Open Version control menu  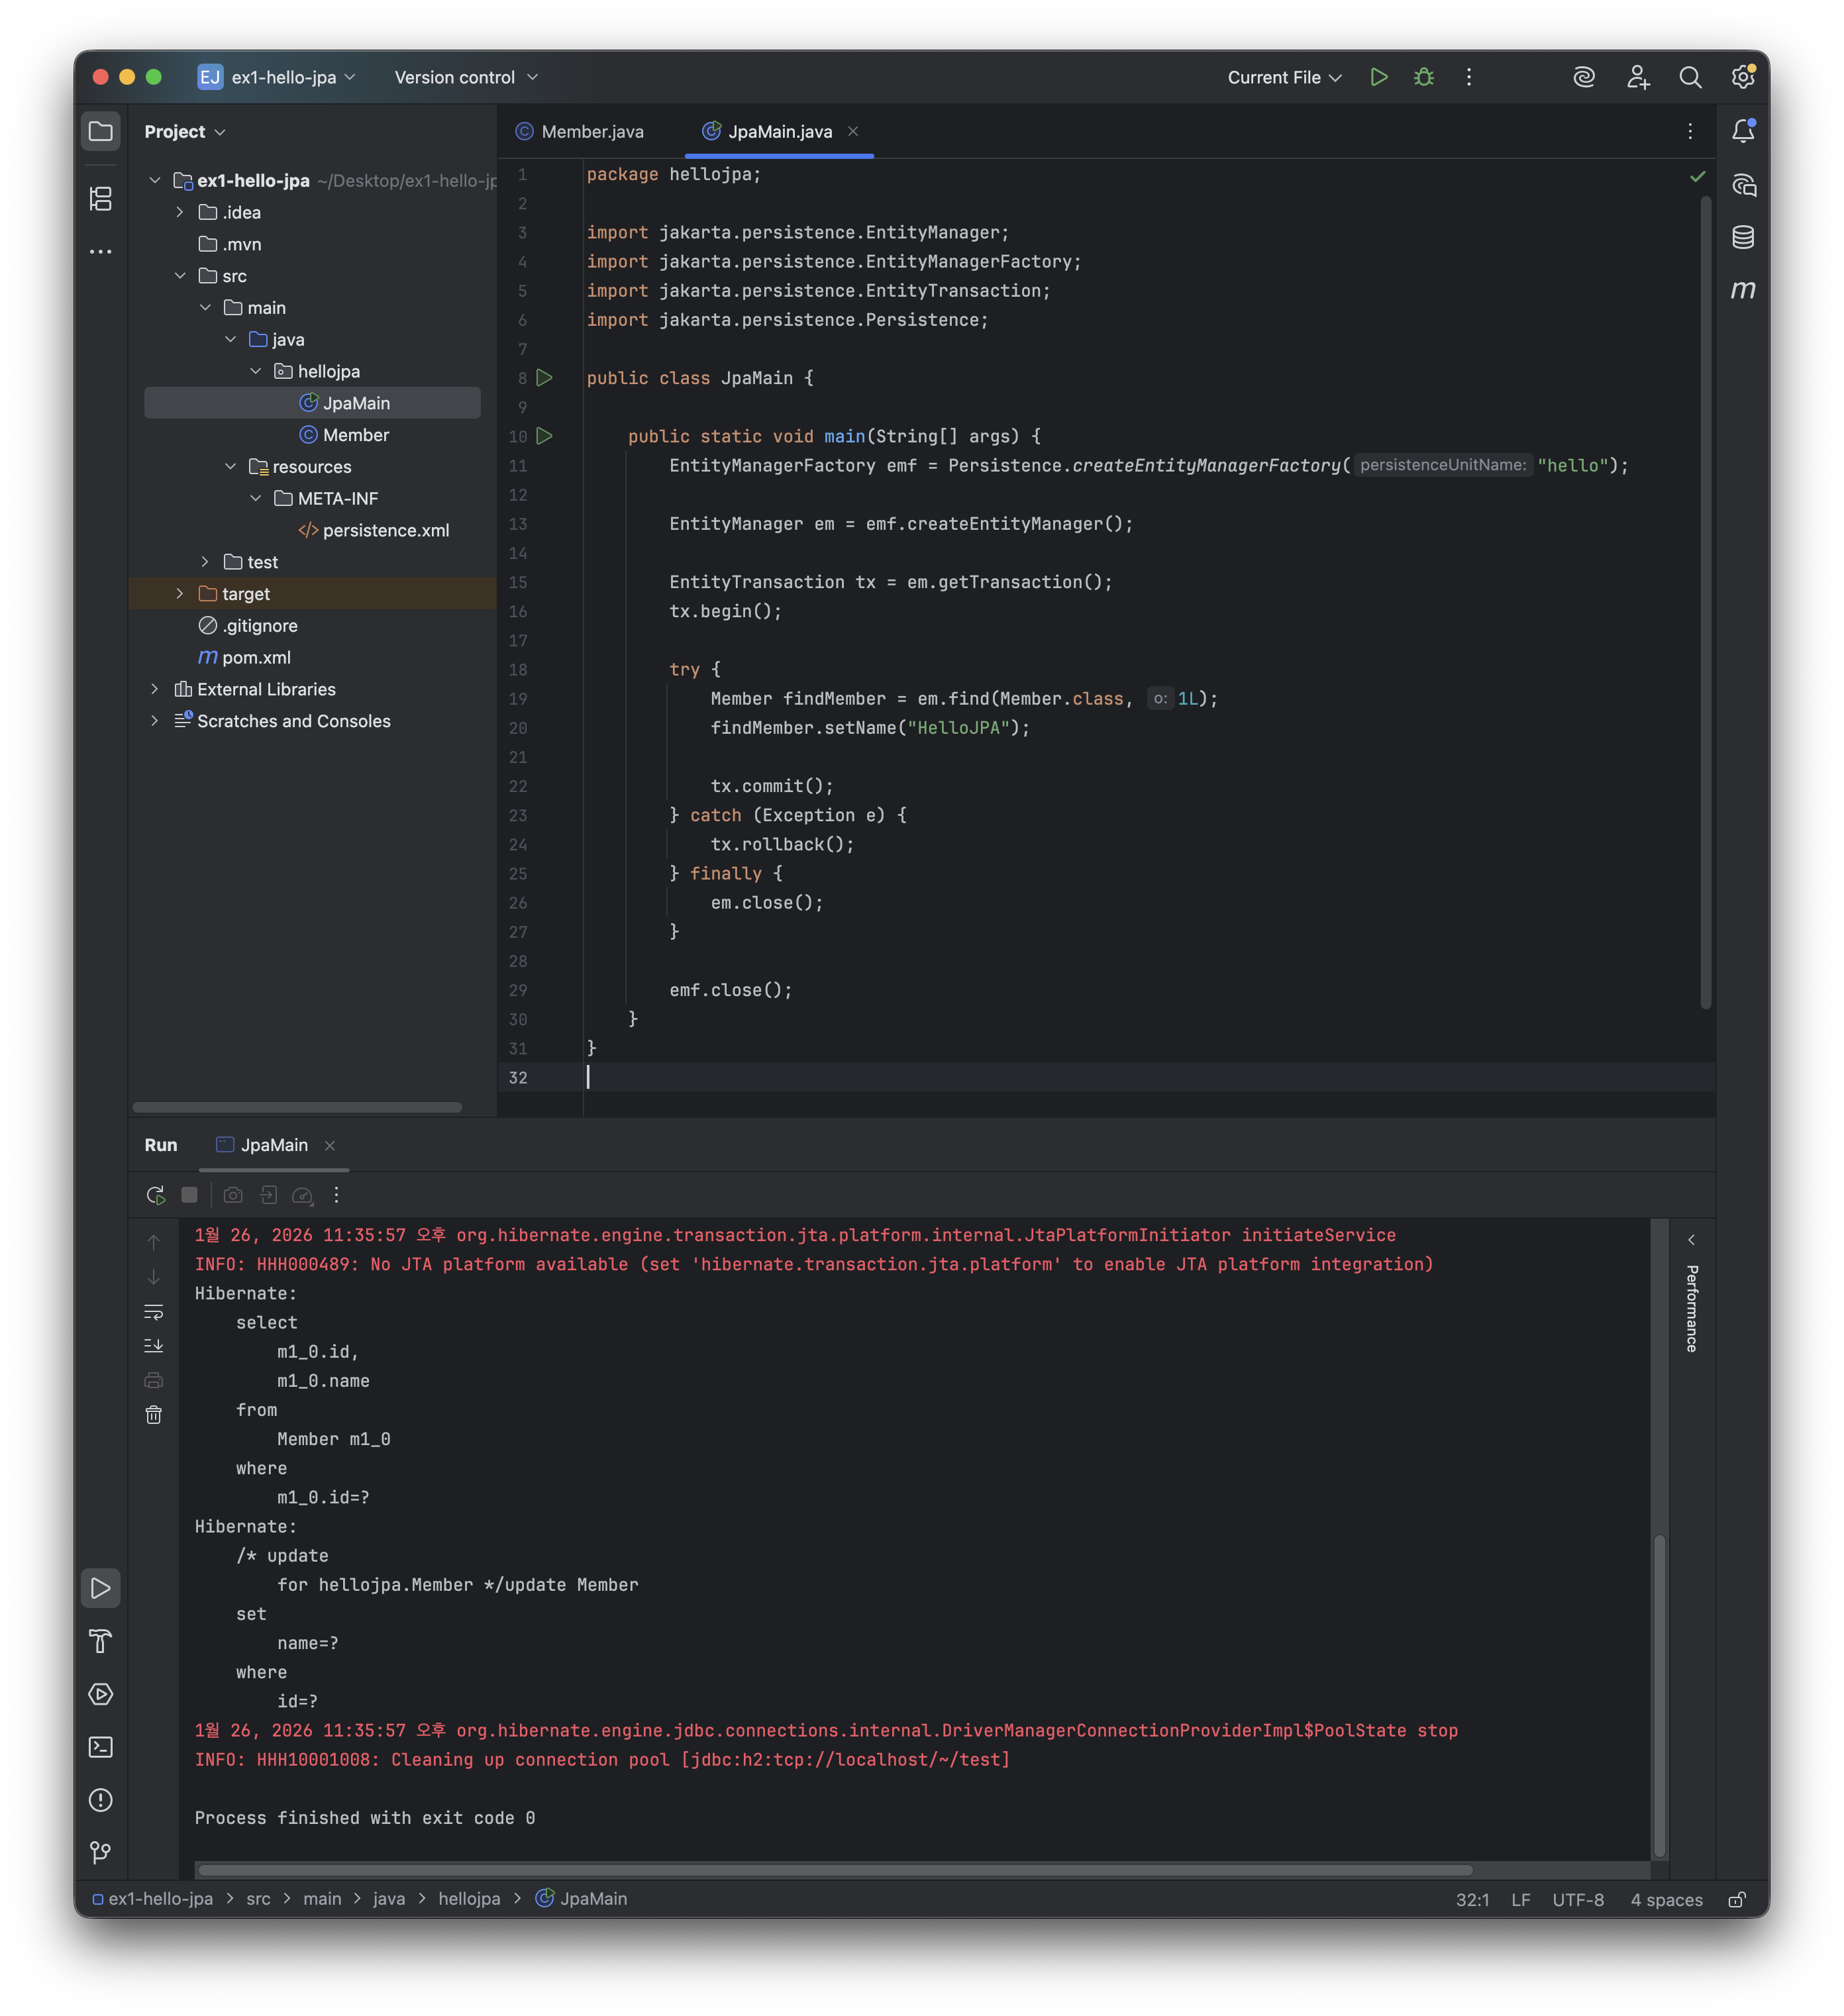click(x=466, y=77)
